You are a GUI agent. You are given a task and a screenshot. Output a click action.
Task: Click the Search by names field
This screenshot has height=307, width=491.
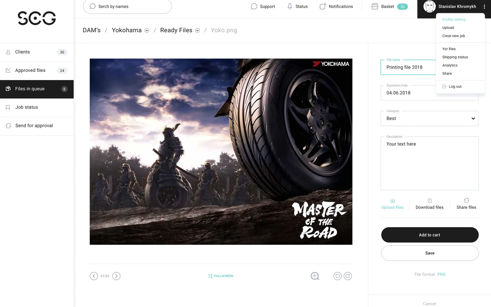pos(127,6)
